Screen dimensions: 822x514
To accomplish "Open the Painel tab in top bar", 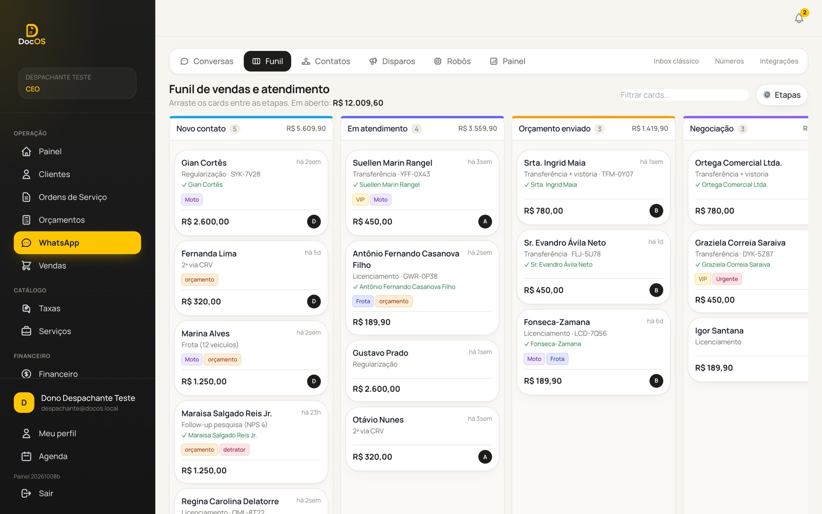I will tap(508, 61).
